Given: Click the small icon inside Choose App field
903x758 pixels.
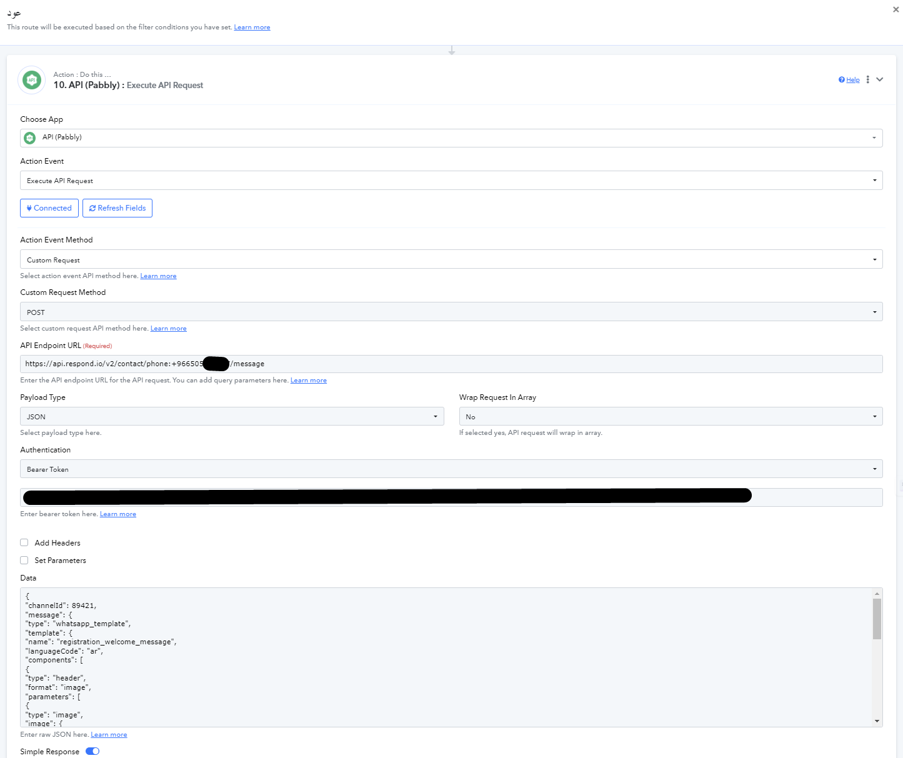Looking at the screenshot, I should click(x=29, y=137).
